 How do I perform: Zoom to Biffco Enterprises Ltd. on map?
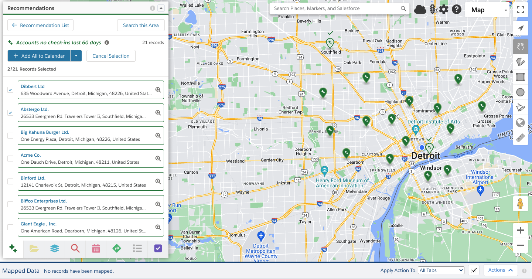(x=158, y=204)
